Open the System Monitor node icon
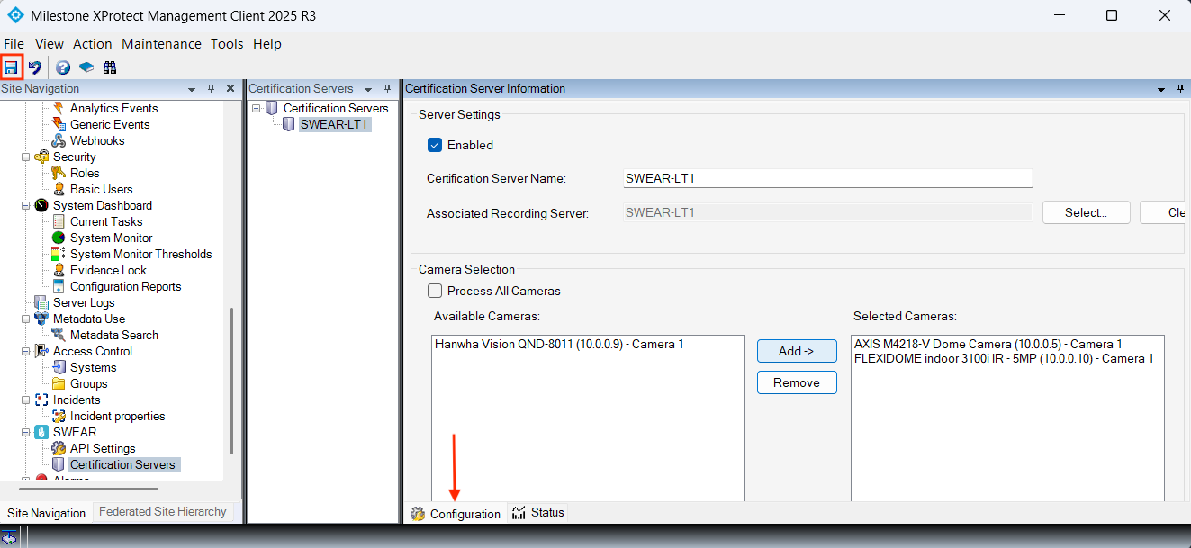 (59, 238)
